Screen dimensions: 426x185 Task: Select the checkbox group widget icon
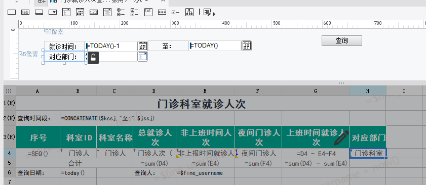(134, 12)
